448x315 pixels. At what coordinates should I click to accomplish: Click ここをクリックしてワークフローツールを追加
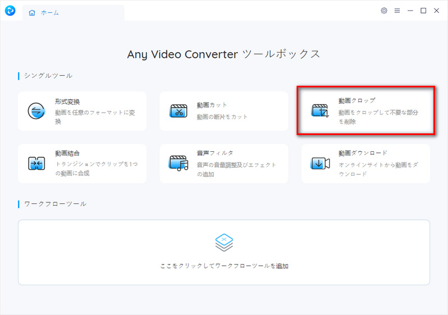pyautogui.click(x=224, y=266)
